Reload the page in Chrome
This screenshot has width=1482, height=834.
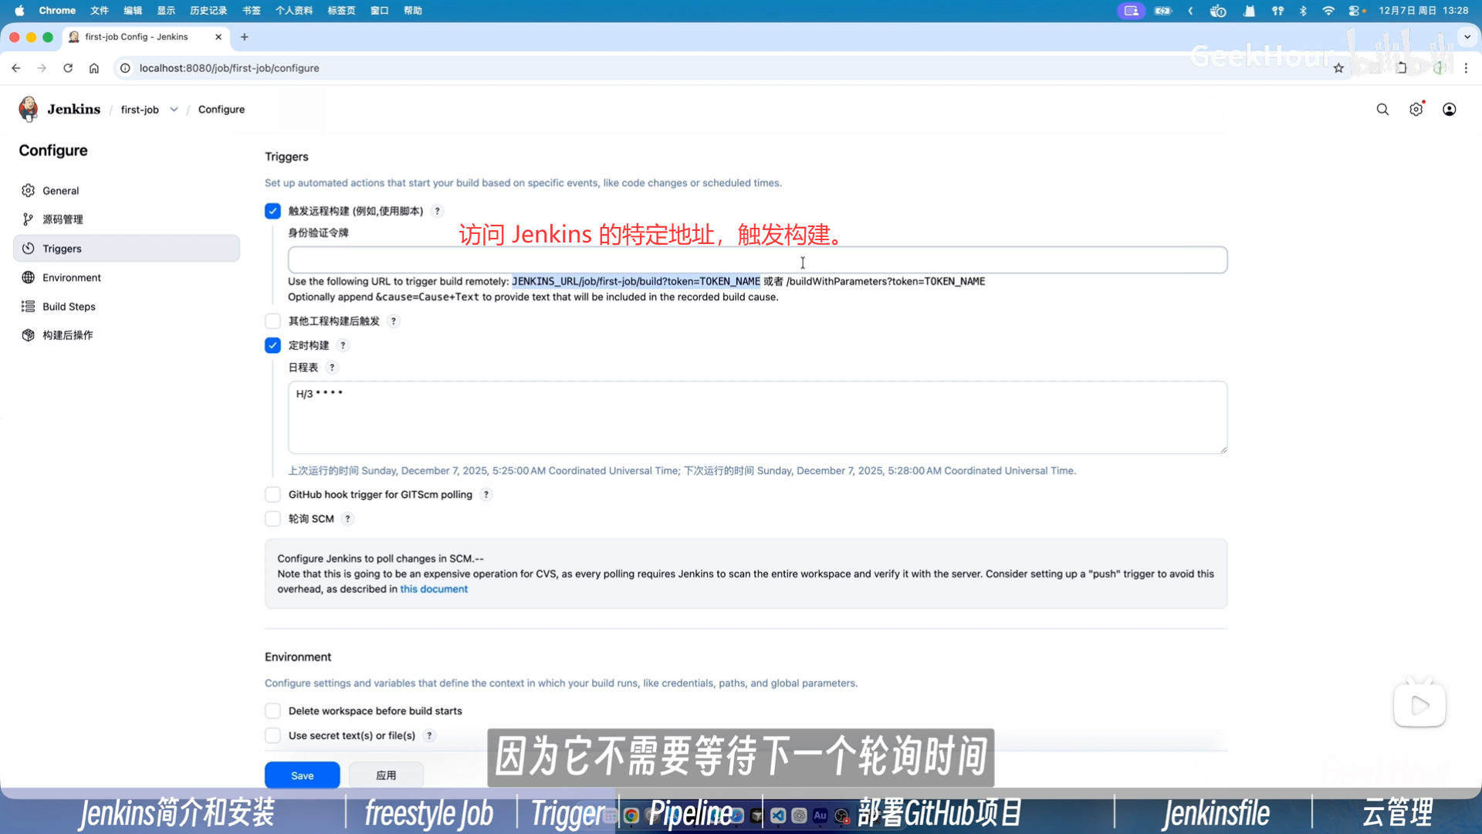(68, 68)
